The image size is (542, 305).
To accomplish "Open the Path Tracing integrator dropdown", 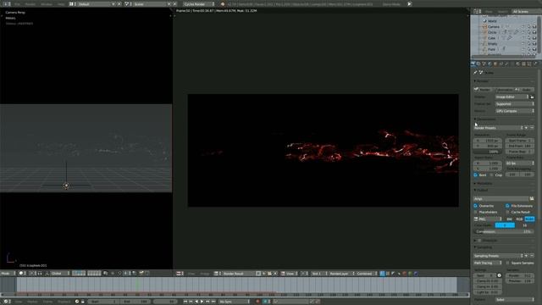I will pyautogui.click(x=488, y=263).
